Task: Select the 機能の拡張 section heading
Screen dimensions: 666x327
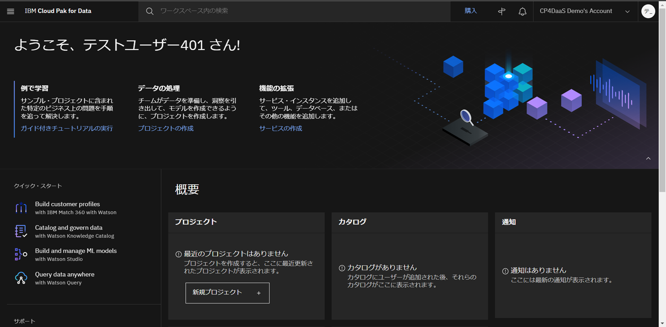Action: pyautogui.click(x=277, y=88)
